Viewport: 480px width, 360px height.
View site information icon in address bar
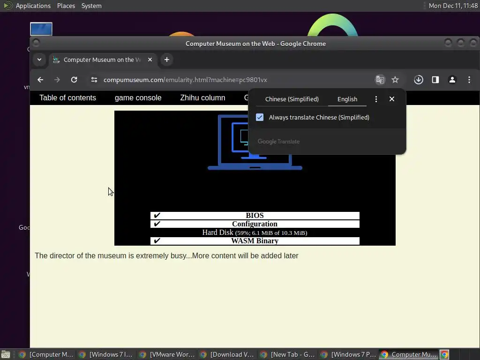(94, 80)
